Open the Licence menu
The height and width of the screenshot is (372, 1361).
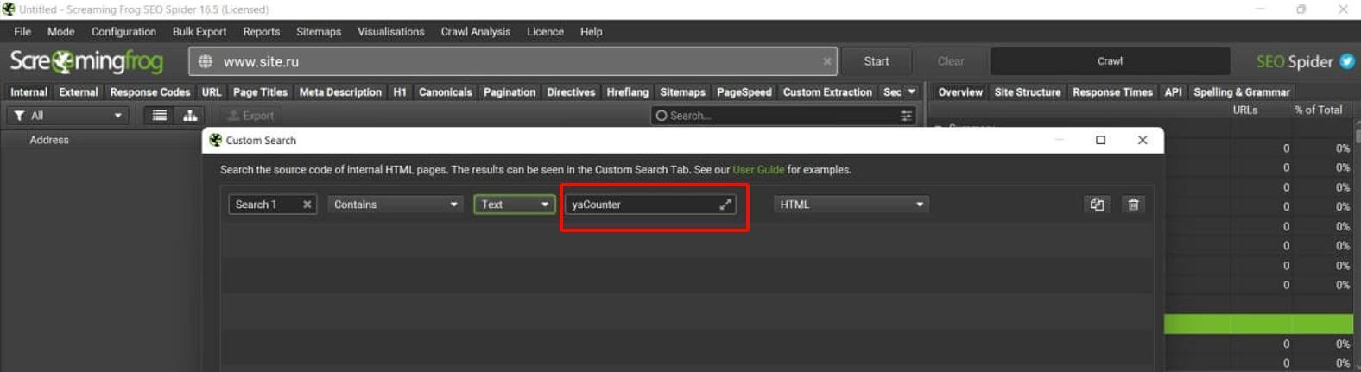(x=545, y=32)
